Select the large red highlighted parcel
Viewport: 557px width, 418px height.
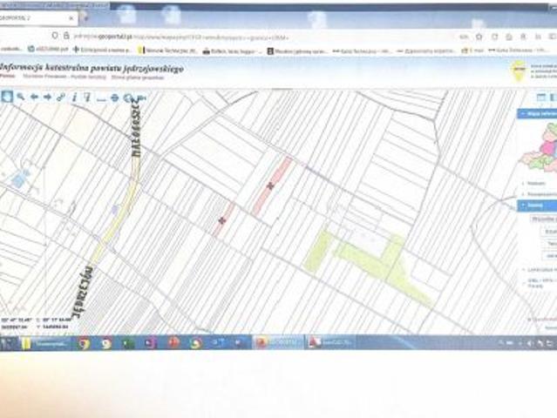click(x=272, y=185)
